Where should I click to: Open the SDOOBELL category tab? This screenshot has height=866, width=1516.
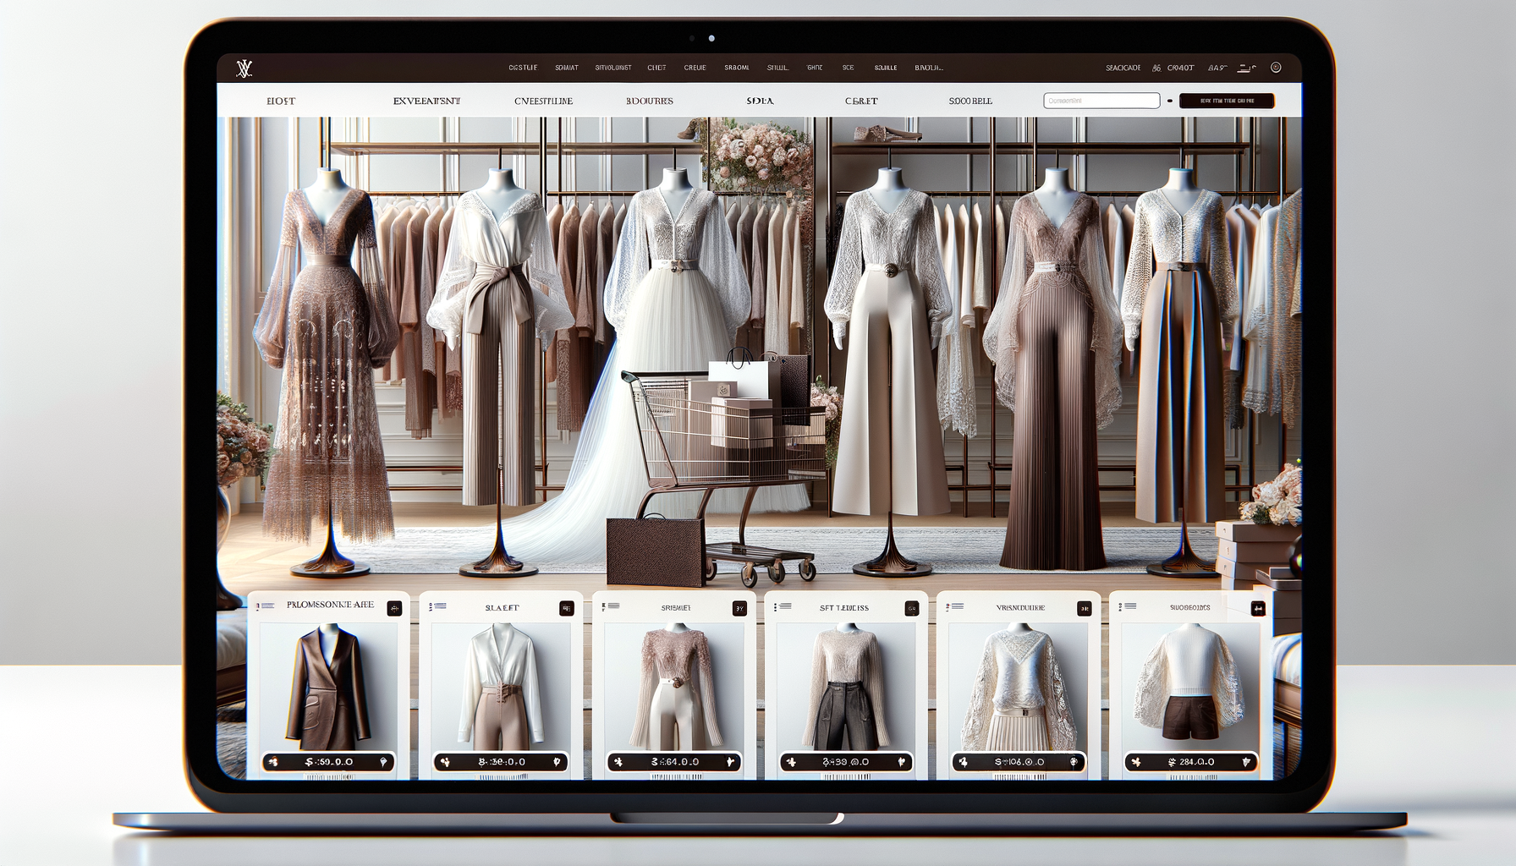point(970,101)
